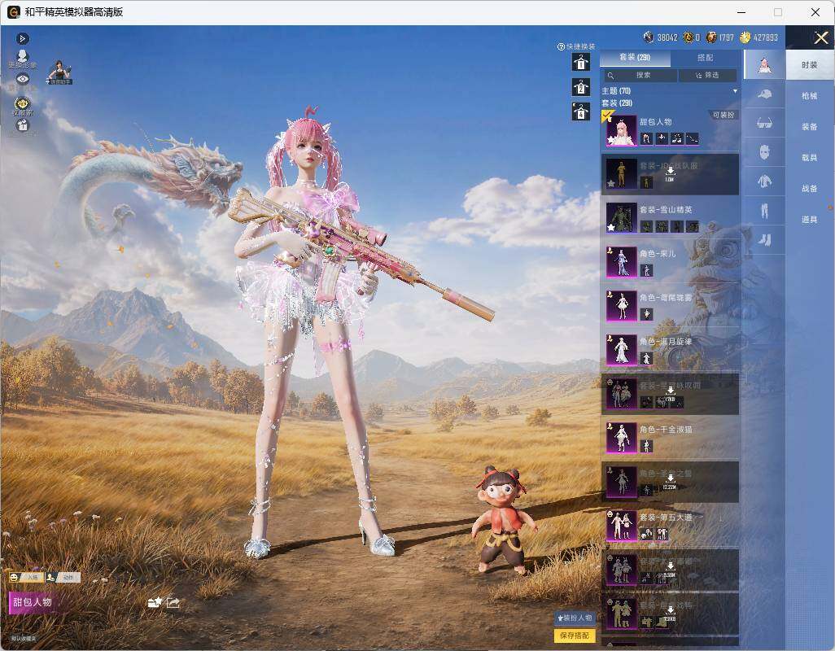835x651 pixels.
Task: Click the 搜索 search field
Action: pyautogui.click(x=639, y=76)
